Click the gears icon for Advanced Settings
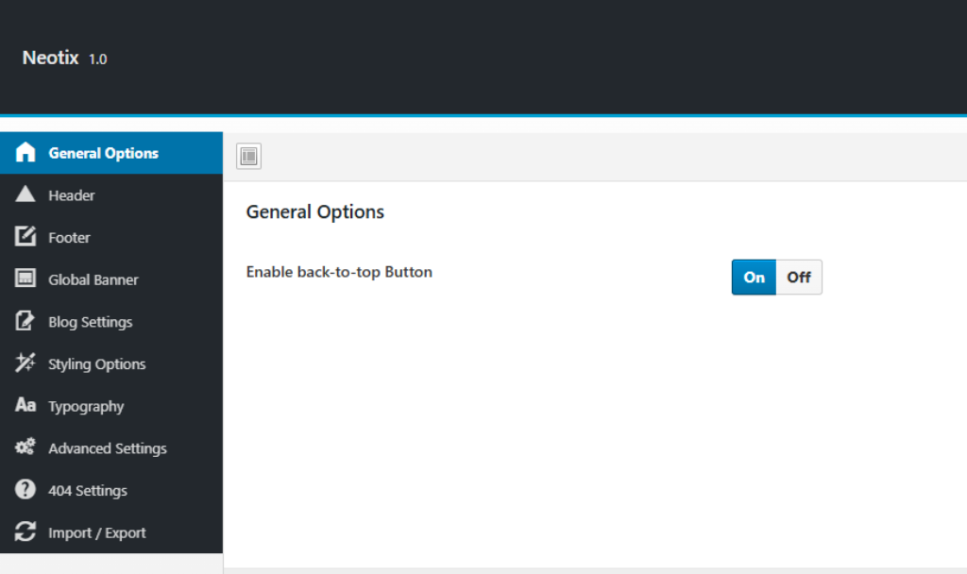967x574 pixels. point(25,448)
